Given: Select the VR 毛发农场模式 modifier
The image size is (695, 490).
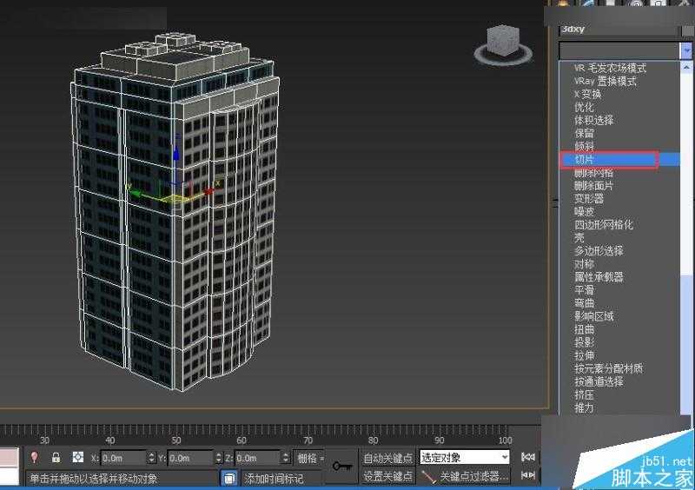Looking at the screenshot, I should 610,68.
